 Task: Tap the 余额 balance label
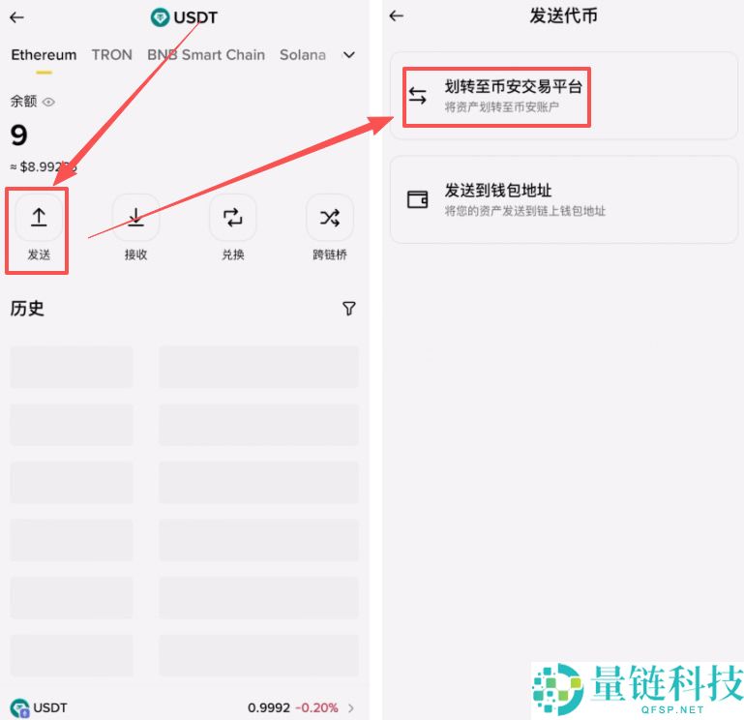(x=23, y=101)
